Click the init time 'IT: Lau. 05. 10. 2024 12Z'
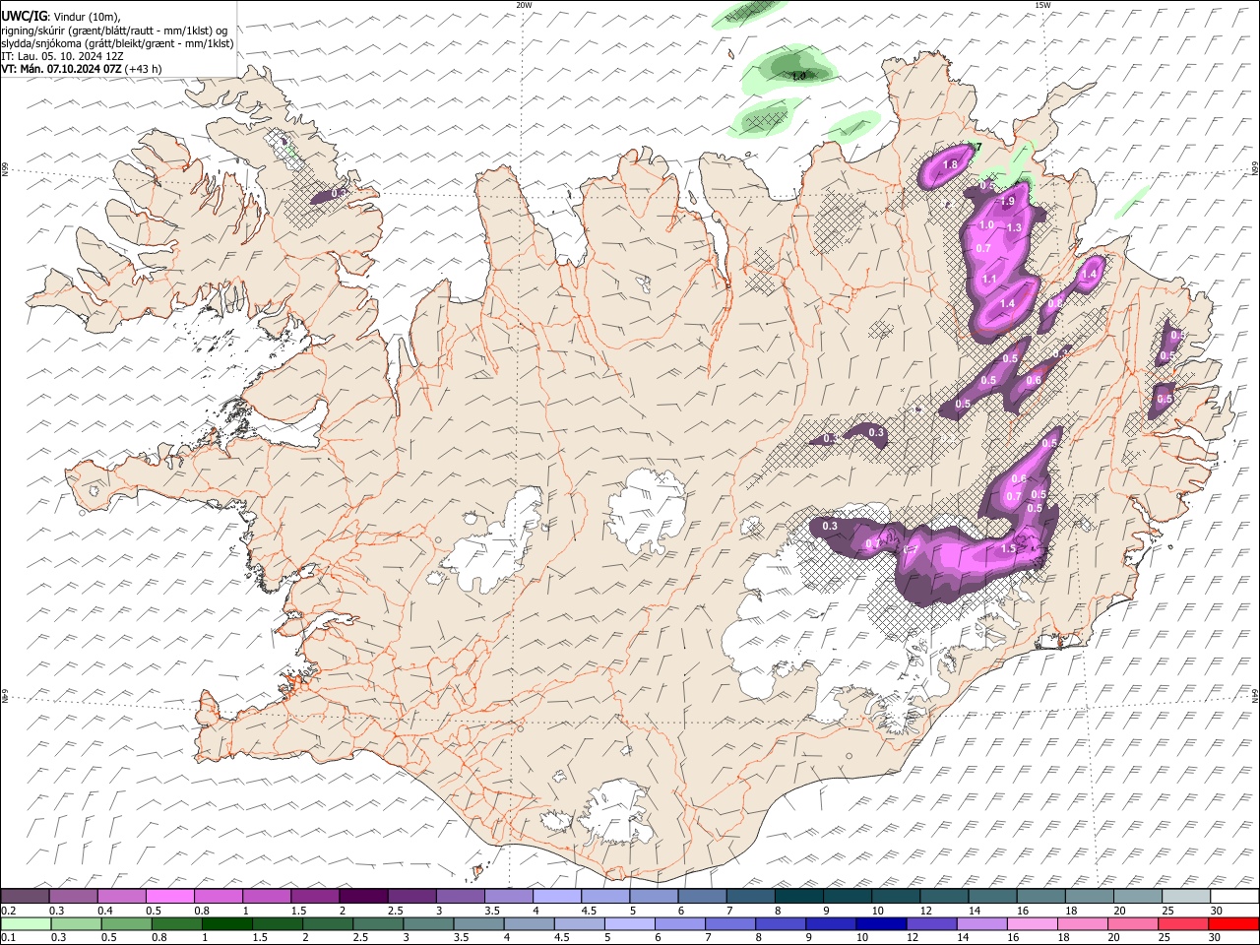This screenshot has width=1260, height=945. [x=62, y=56]
